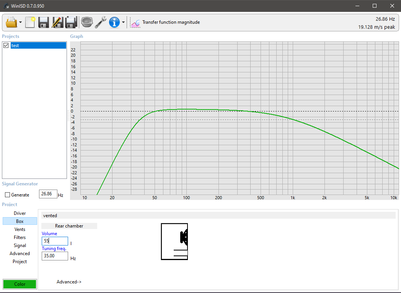Switch to the Signal tab

point(20,246)
